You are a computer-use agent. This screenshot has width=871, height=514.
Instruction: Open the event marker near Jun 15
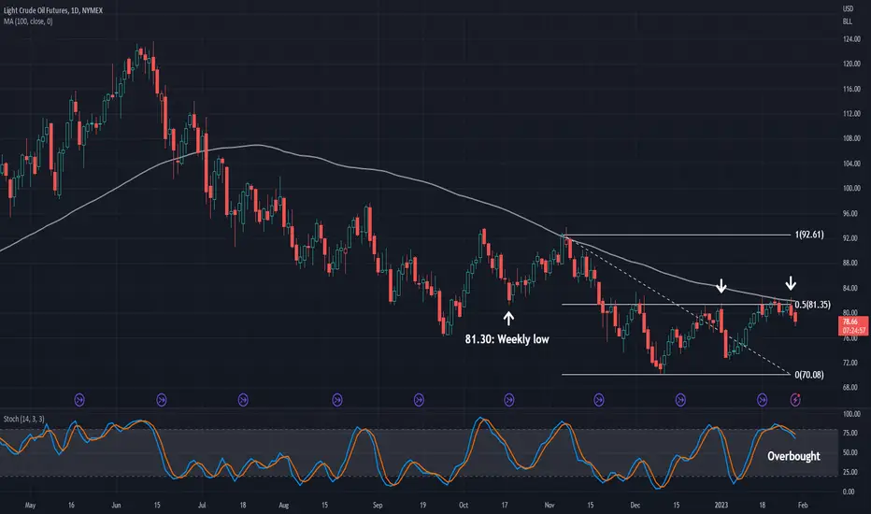click(161, 400)
